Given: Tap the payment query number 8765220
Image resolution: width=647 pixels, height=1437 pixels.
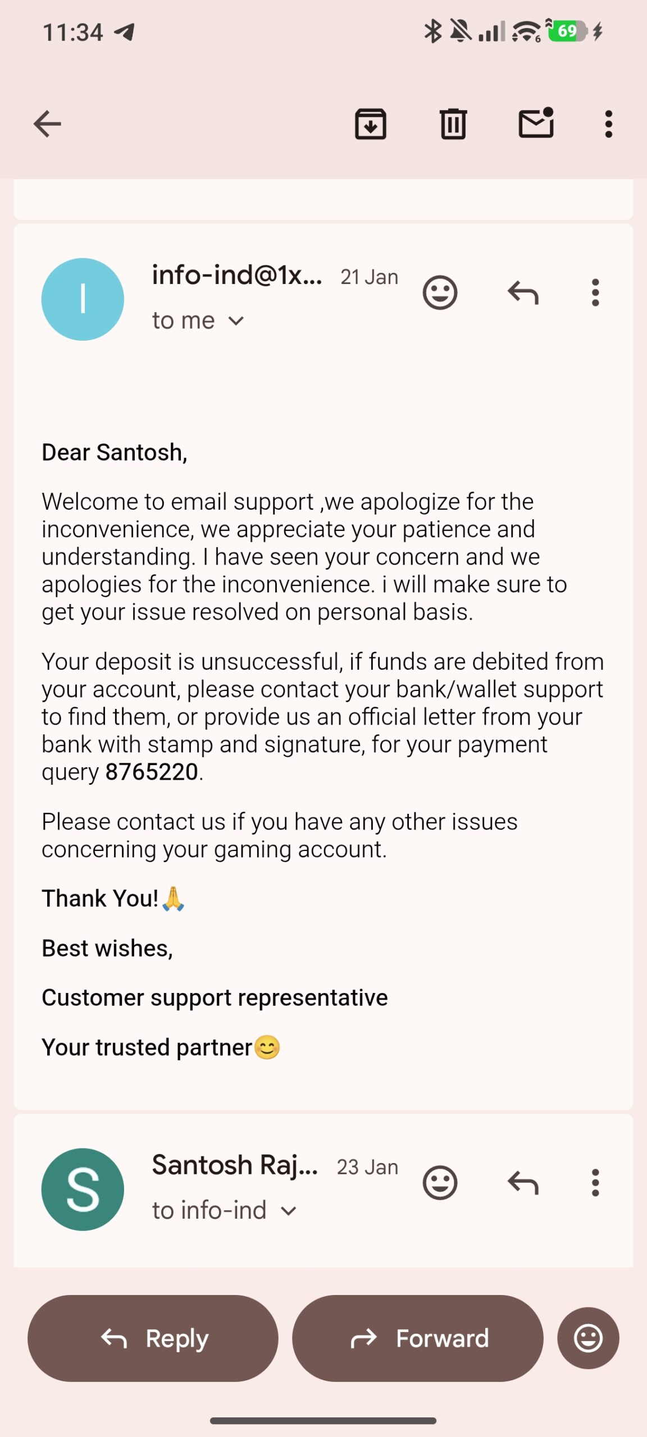Looking at the screenshot, I should point(152,772).
